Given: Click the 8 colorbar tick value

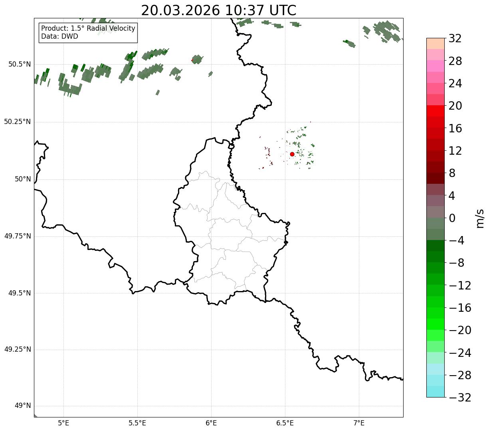Looking at the screenshot, I should tap(452, 173).
